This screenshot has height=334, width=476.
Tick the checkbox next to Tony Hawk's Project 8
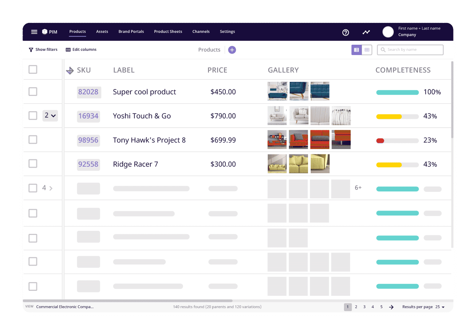click(x=33, y=139)
